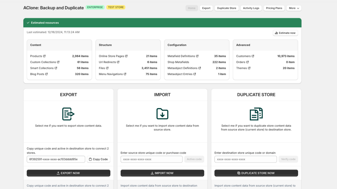The image size is (337, 189).
Task: Open external link icon next to Blog Posts
Action: [x=46, y=74]
